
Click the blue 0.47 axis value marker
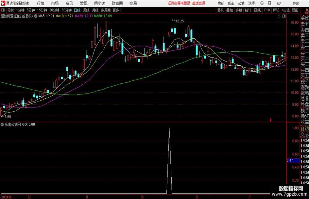click(293, 160)
